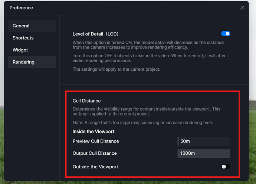Focus the Output Cull Distance 1000m field

(204, 153)
